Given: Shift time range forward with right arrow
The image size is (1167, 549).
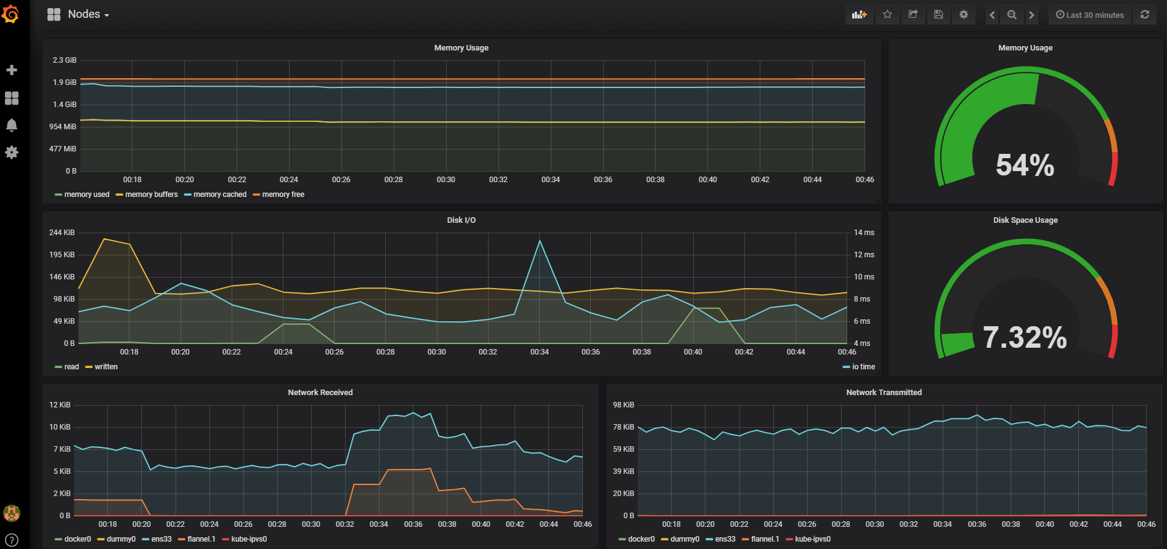Looking at the screenshot, I should pyautogui.click(x=1031, y=15).
